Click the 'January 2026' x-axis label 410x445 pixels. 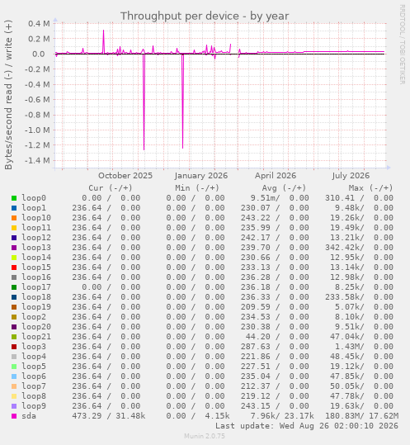click(201, 176)
